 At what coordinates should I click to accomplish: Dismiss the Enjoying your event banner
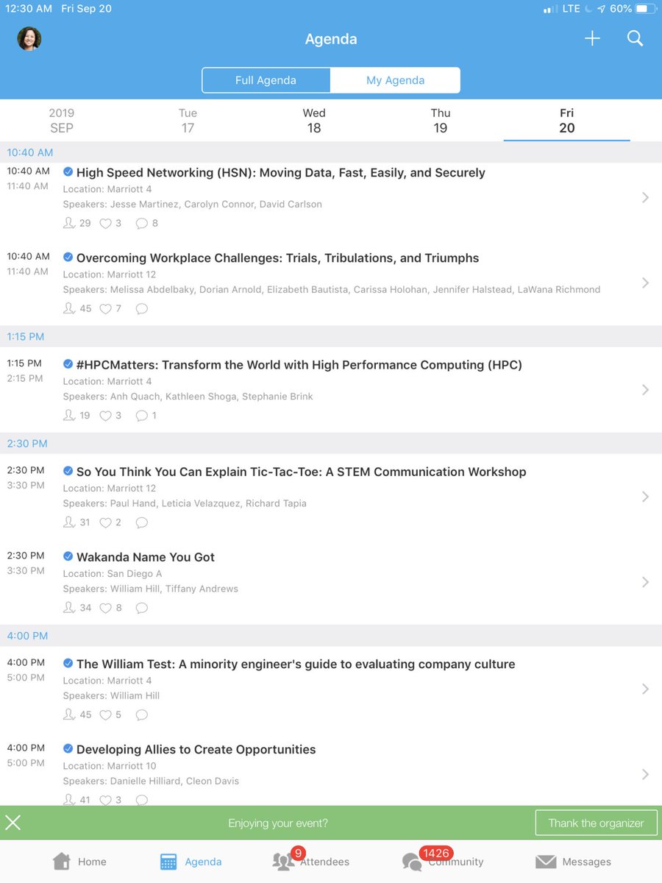coord(13,823)
